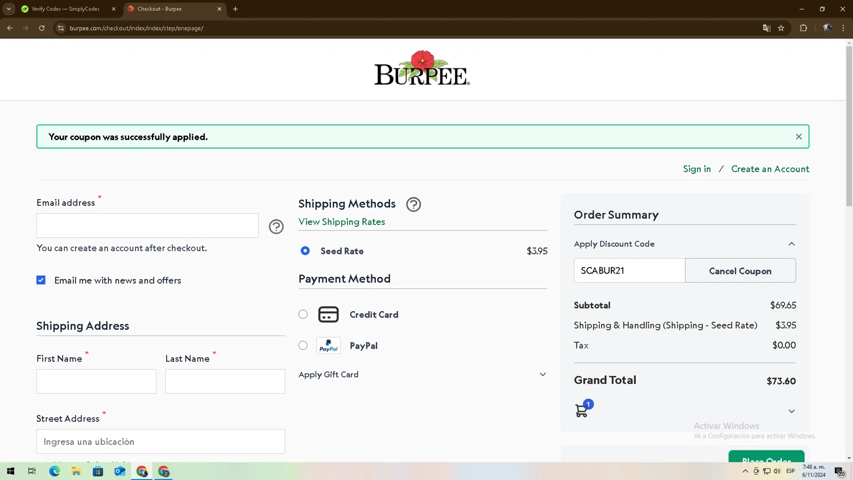Close the Checkout Burpee tab
This screenshot has width=853, height=480.
click(220, 9)
